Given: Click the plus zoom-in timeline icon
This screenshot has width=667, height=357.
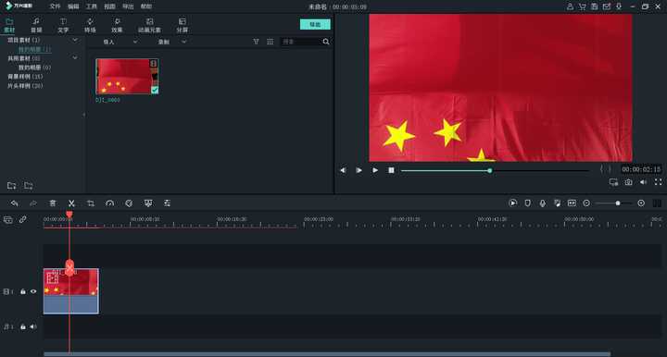Looking at the screenshot, I should (x=641, y=203).
